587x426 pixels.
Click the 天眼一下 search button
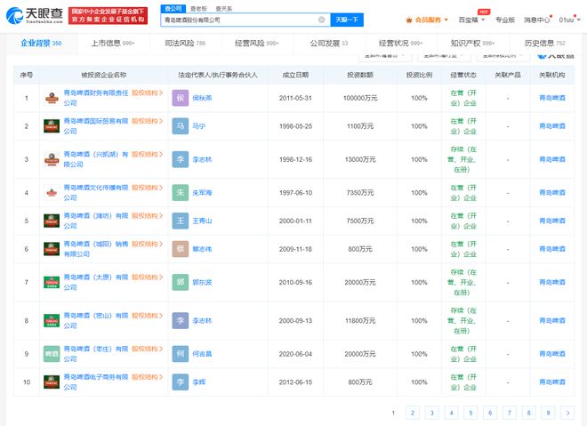[347, 20]
